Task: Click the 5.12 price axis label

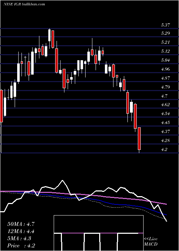Action: click(165, 51)
